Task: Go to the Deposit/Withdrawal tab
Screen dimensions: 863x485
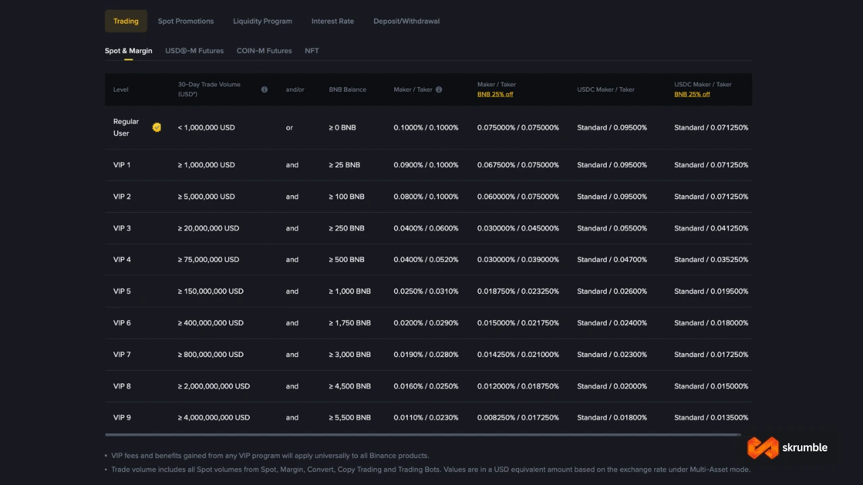Action: pos(407,21)
